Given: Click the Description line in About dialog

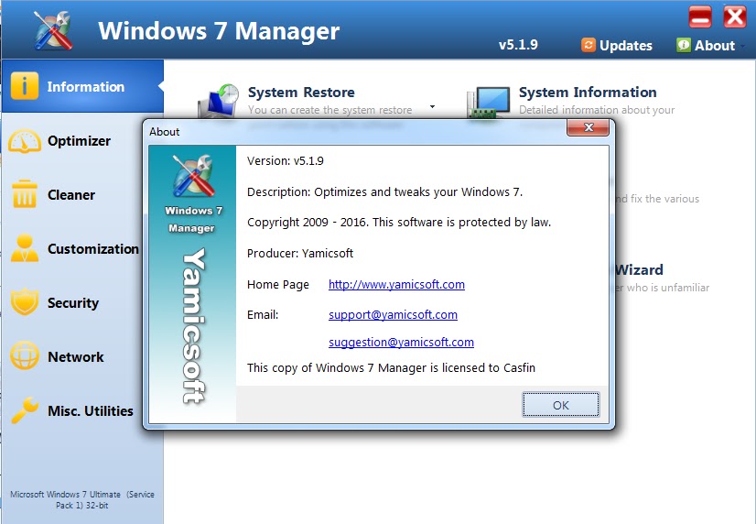Looking at the screenshot, I should (384, 191).
